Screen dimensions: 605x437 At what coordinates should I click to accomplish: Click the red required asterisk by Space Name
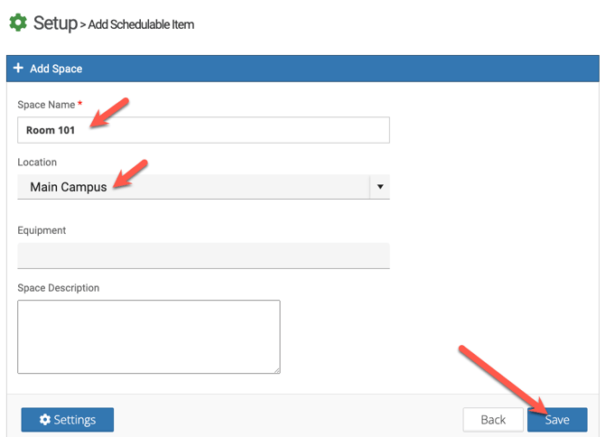80,105
